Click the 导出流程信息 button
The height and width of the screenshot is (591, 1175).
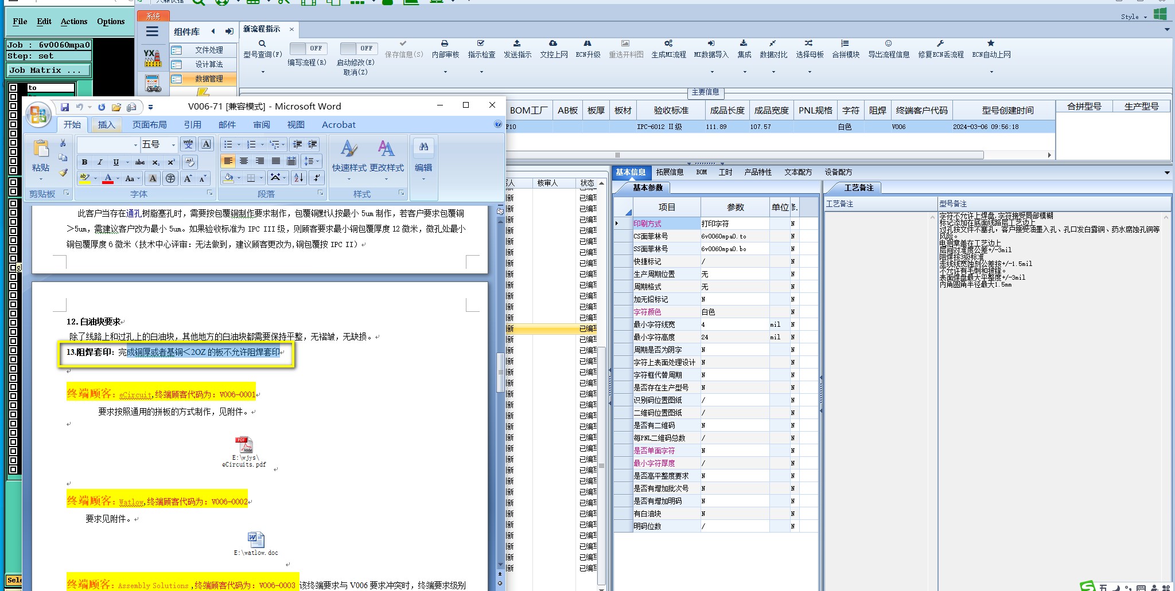tap(889, 49)
